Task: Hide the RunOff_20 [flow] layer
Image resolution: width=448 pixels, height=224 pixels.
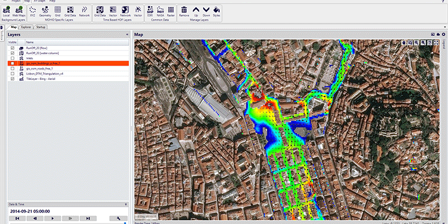Action: (12, 48)
